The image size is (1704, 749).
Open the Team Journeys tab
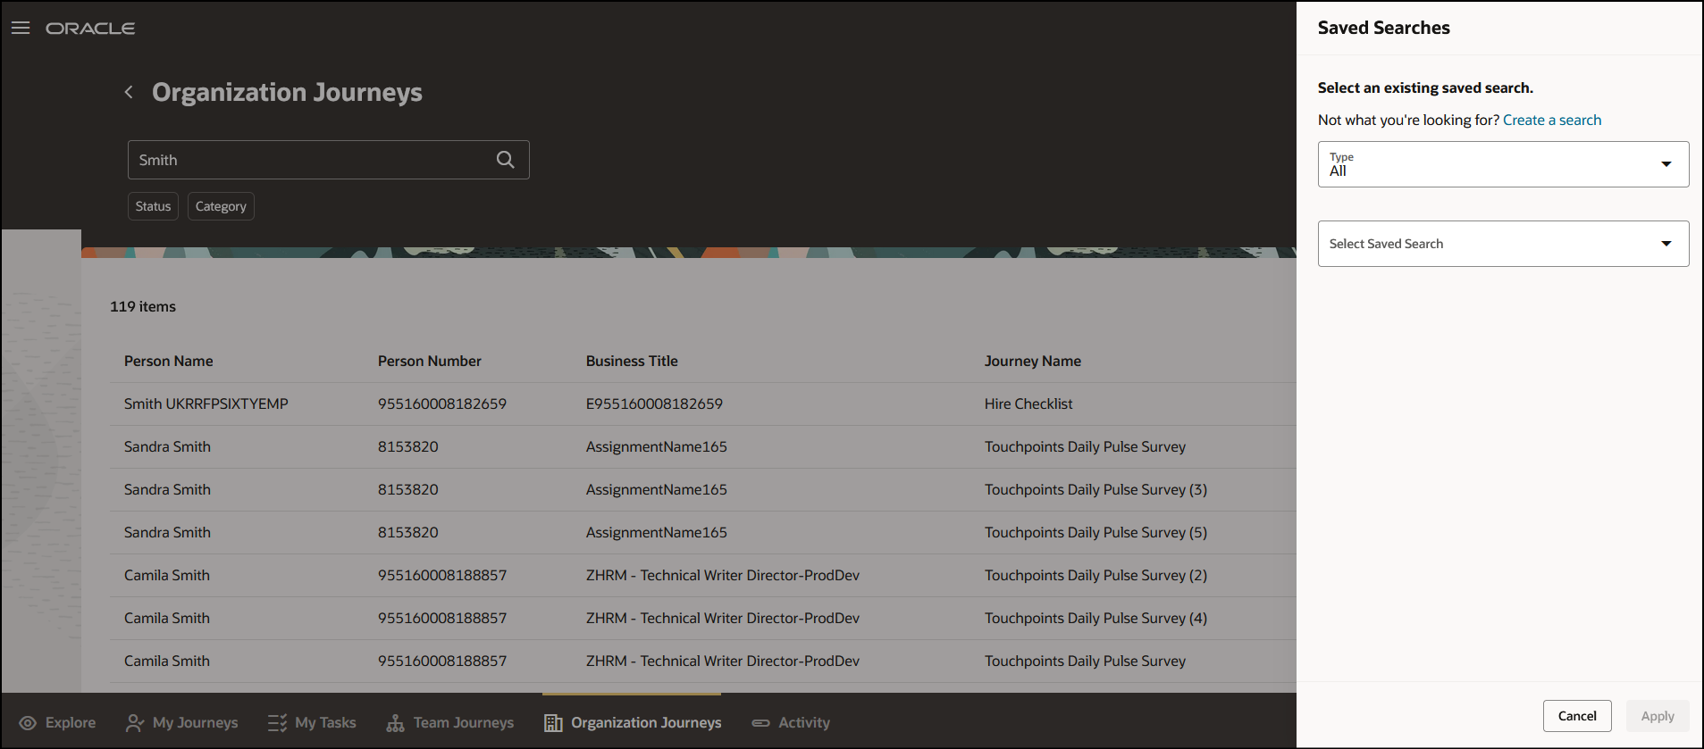click(450, 723)
